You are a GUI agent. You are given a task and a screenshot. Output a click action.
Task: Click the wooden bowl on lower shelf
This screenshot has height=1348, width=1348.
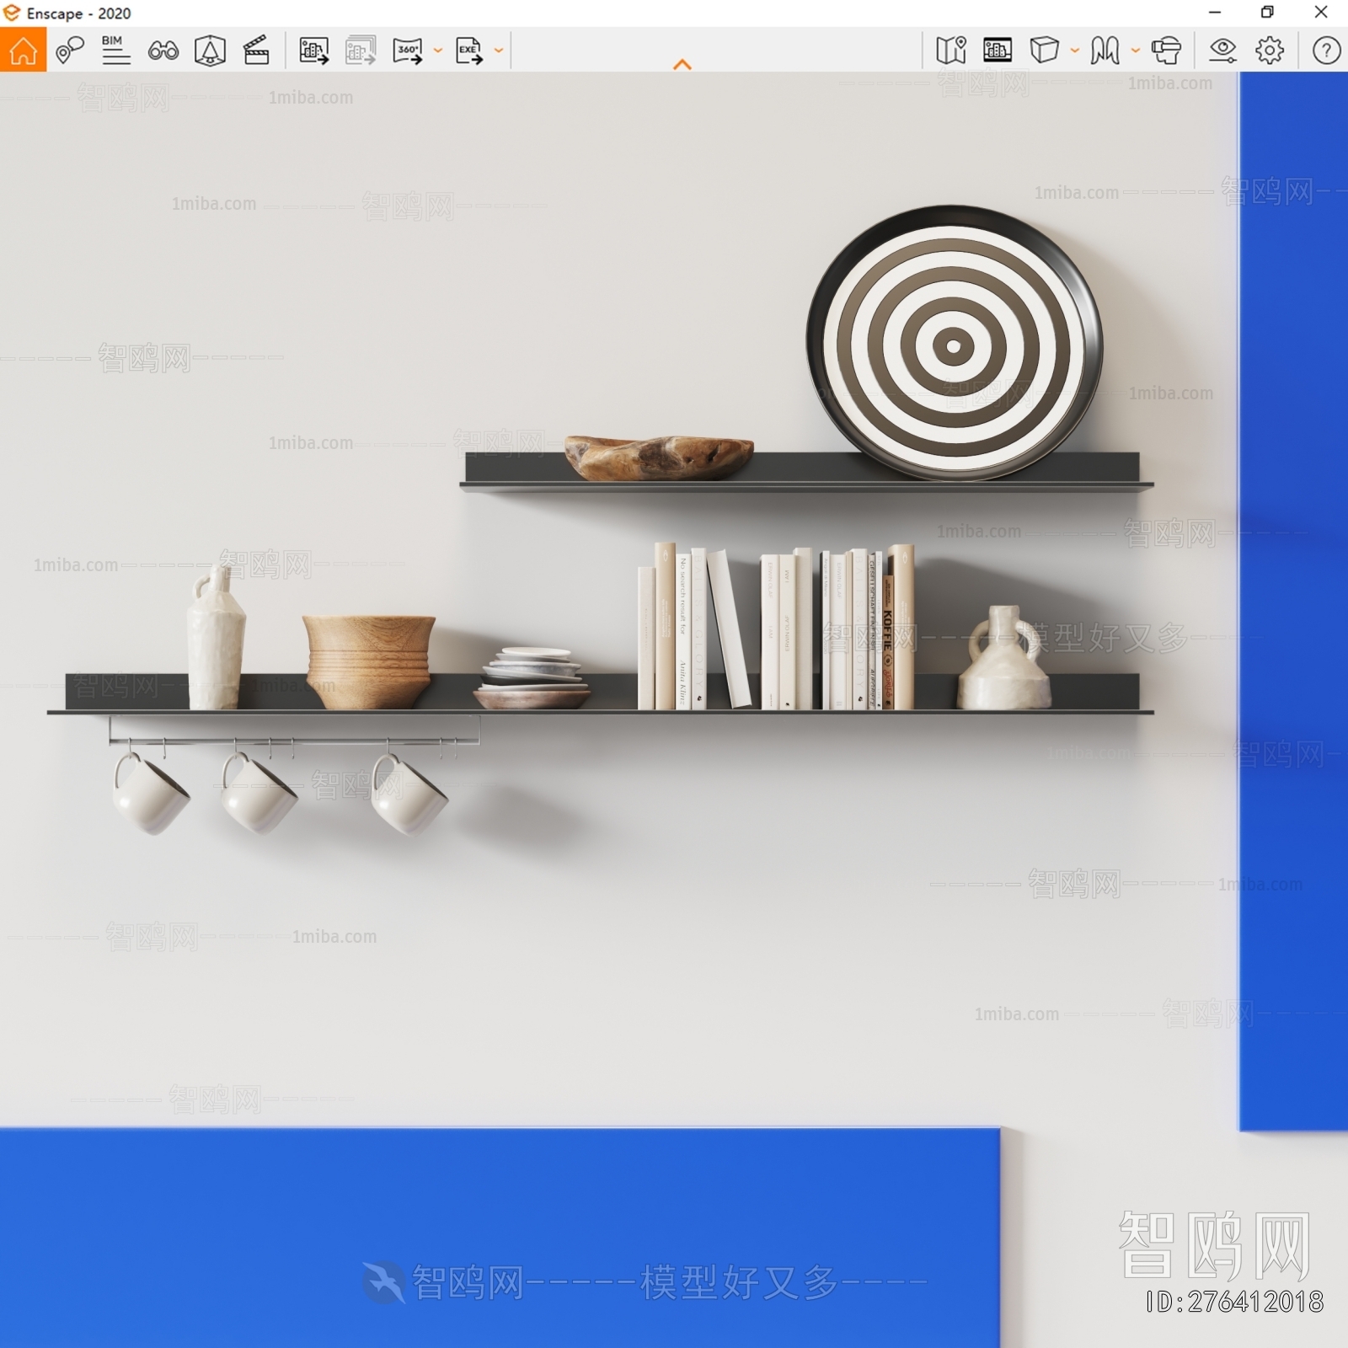pos(369,661)
